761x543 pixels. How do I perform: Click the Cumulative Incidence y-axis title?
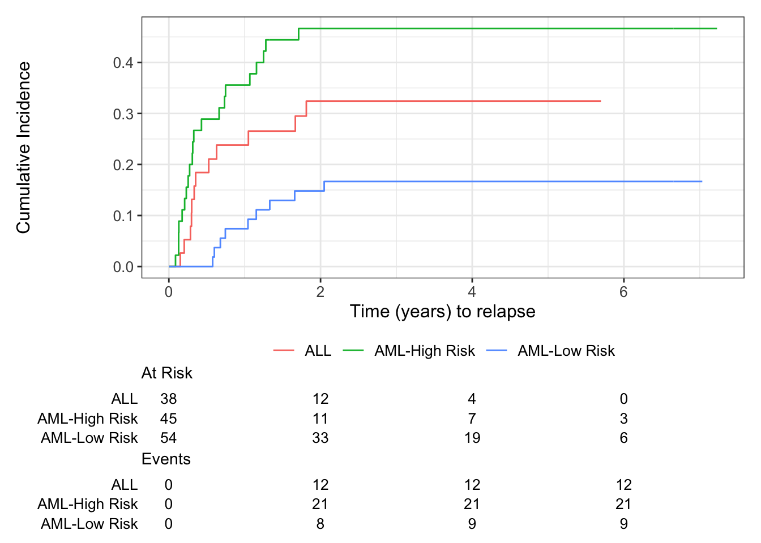(23, 148)
